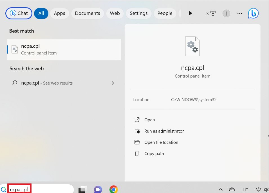
Task: Copy path of ncpa.cpl
Action: point(154,154)
